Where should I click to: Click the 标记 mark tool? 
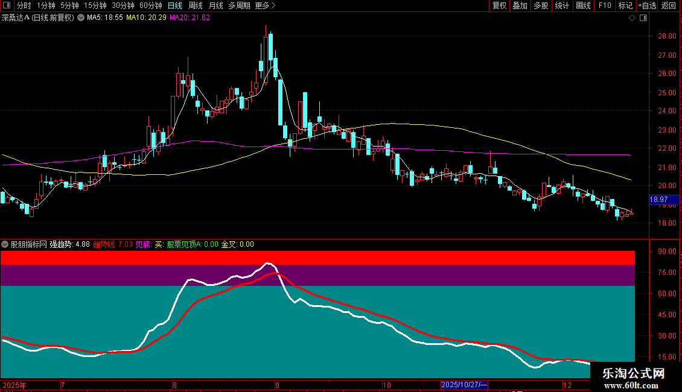click(x=625, y=5)
